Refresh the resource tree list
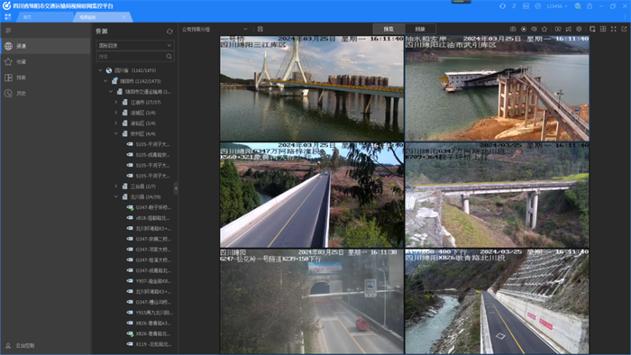 169,32
